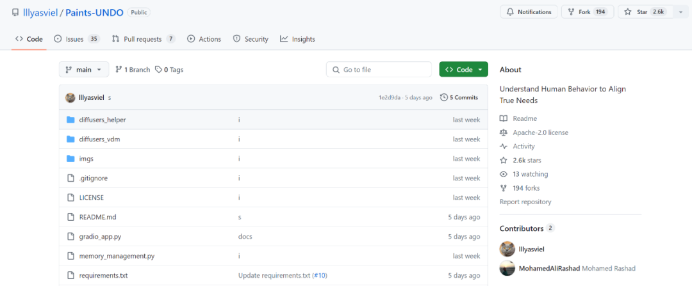
Task: Click folder icon for imgs
Action: (x=70, y=159)
